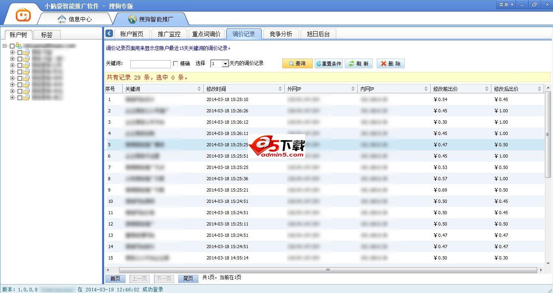Sort by 外网IP column arrow
The height and width of the screenshot is (293, 553).
pyautogui.click(x=353, y=89)
